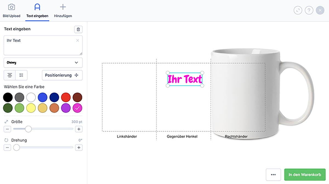Clear the text with the X icon
This screenshot has width=329, height=184.
pyautogui.click(x=78, y=41)
